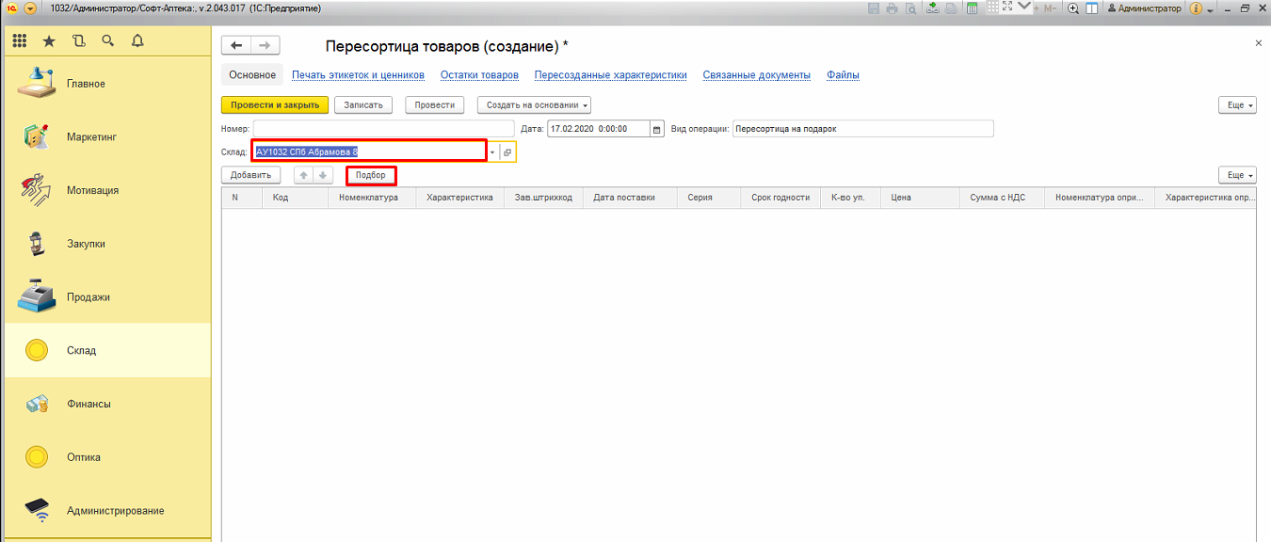1271x542 pixels.
Task: Open calendar picker next to date field
Action: (x=656, y=129)
